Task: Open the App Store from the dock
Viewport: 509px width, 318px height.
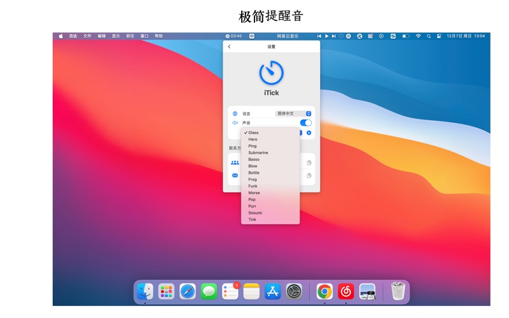Action: point(273,291)
